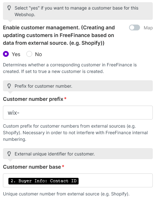Click the "Map" label beside the switch
The image size is (155, 198).
[x=148, y=28]
